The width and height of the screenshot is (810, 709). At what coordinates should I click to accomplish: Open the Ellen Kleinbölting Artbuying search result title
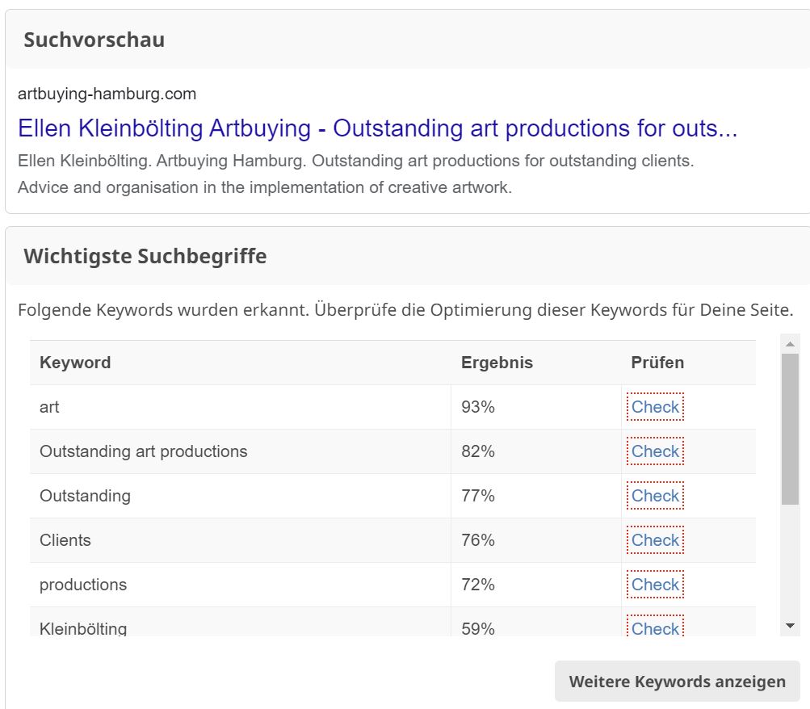point(377,128)
